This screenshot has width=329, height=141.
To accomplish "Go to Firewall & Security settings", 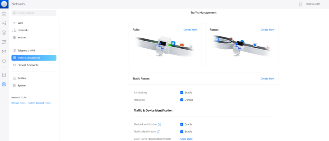I will click(x=28, y=65).
